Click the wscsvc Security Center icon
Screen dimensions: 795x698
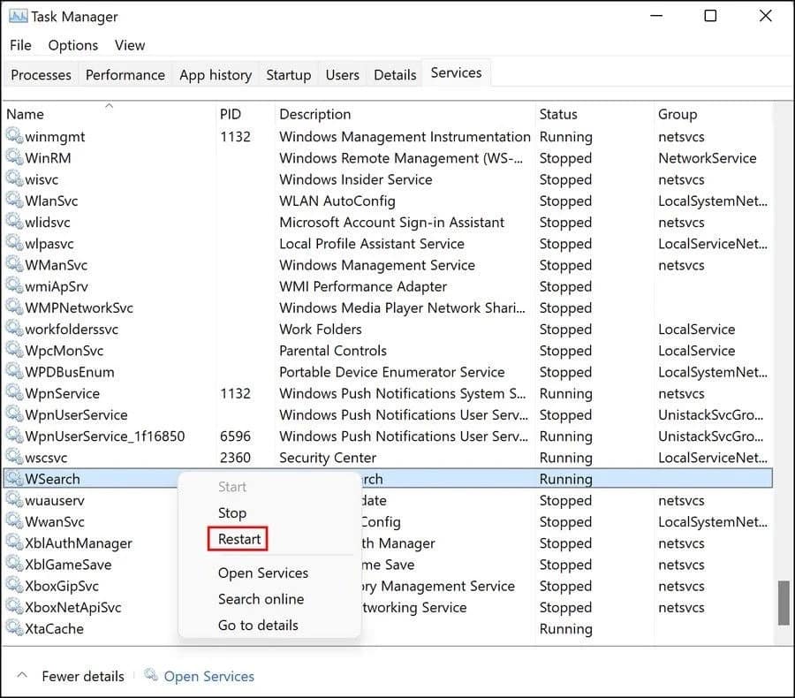(14, 458)
